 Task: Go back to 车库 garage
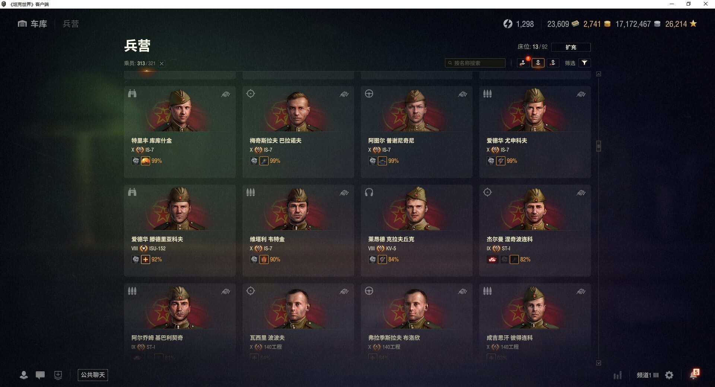pos(32,24)
